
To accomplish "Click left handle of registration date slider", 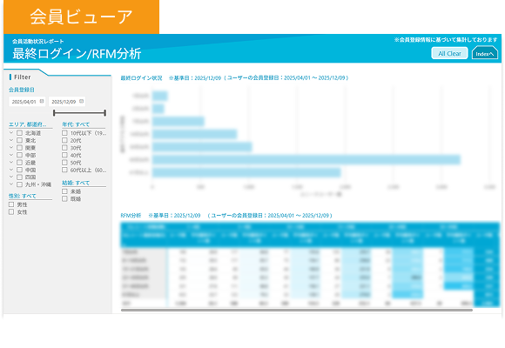I will [54, 113].
